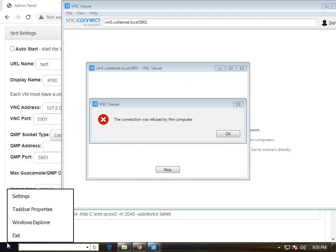Close the VNC Viewer error dialog
This screenshot has width=336, height=252.
click(x=238, y=104)
